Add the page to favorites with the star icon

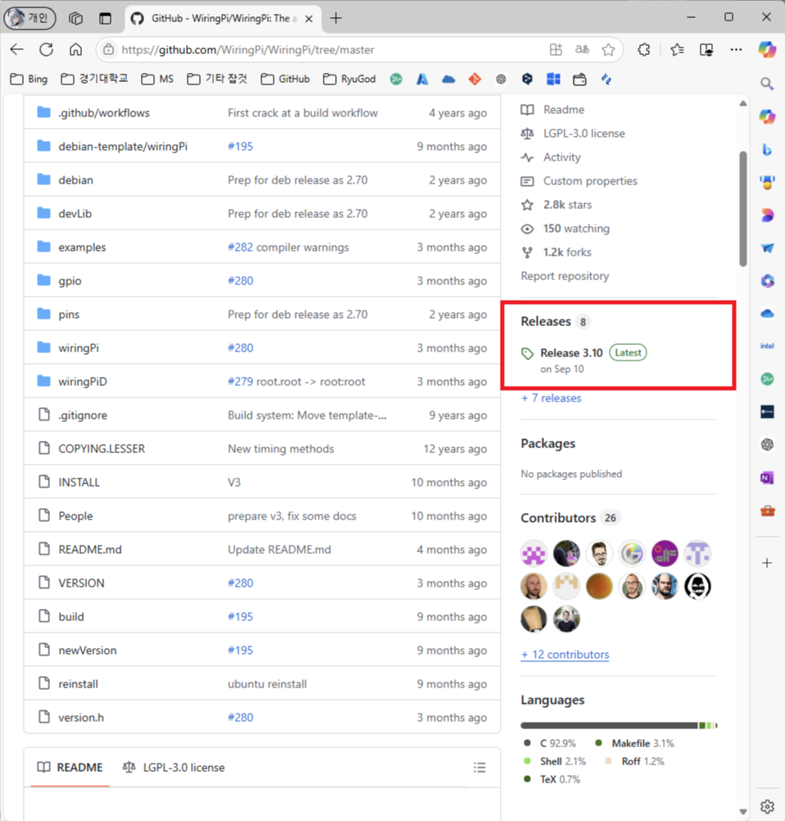click(x=608, y=50)
